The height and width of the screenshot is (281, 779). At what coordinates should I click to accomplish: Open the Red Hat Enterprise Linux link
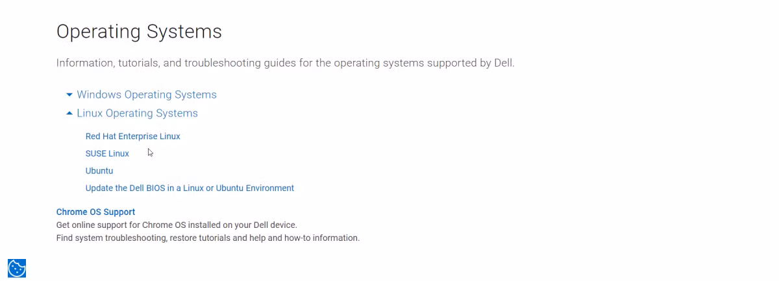tap(133, 137)
